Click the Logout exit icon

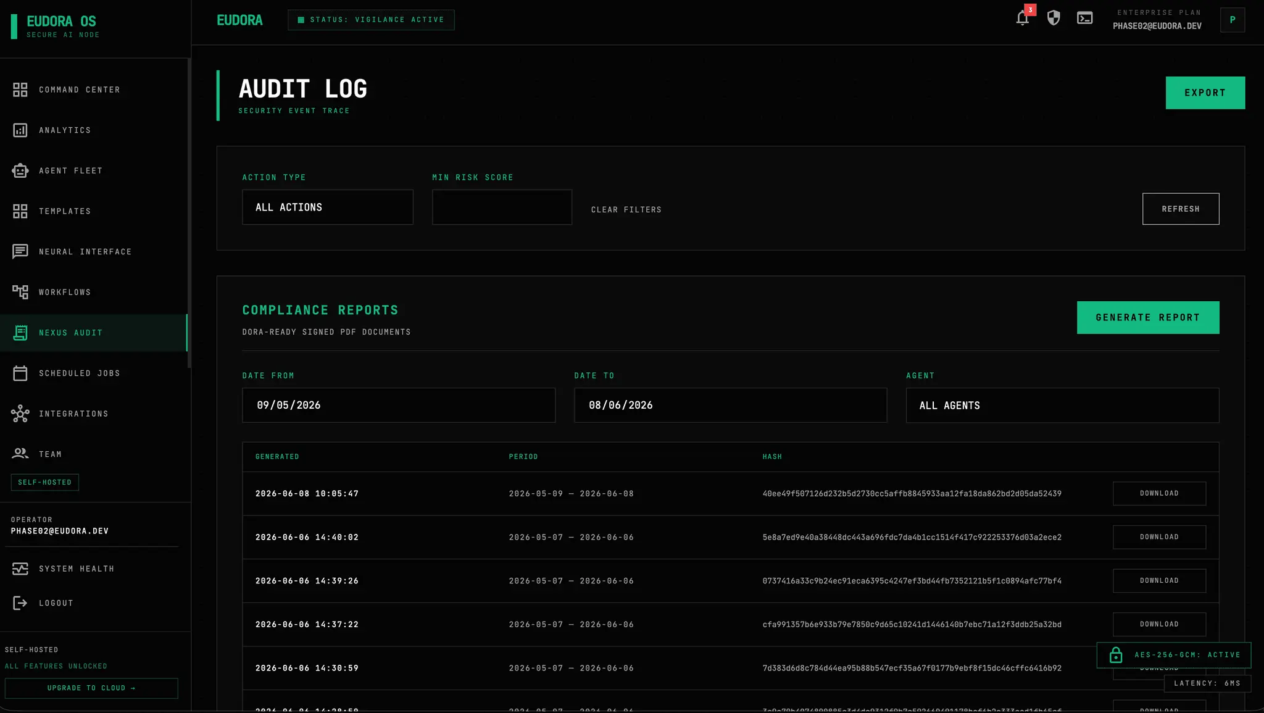(x=20, y=603)
